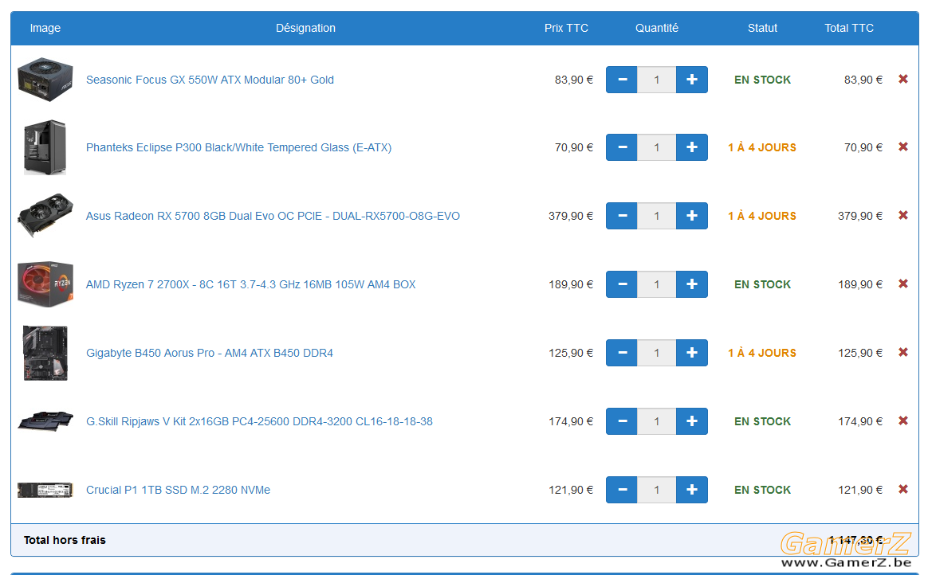The width and height of the screenshot is (928, 575).
Task: Click the Crucial P1 SSD thumbnail
Action: click(45, 490)
